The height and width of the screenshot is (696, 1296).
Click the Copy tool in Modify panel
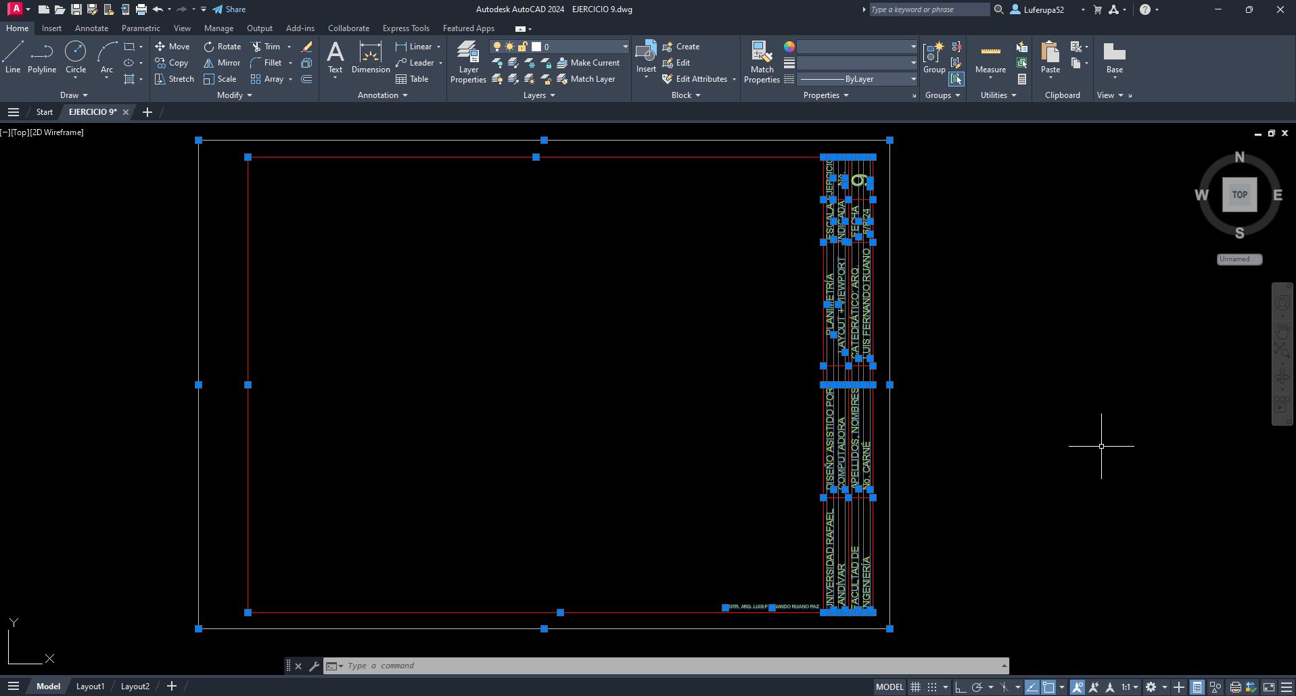pos(172,63)
